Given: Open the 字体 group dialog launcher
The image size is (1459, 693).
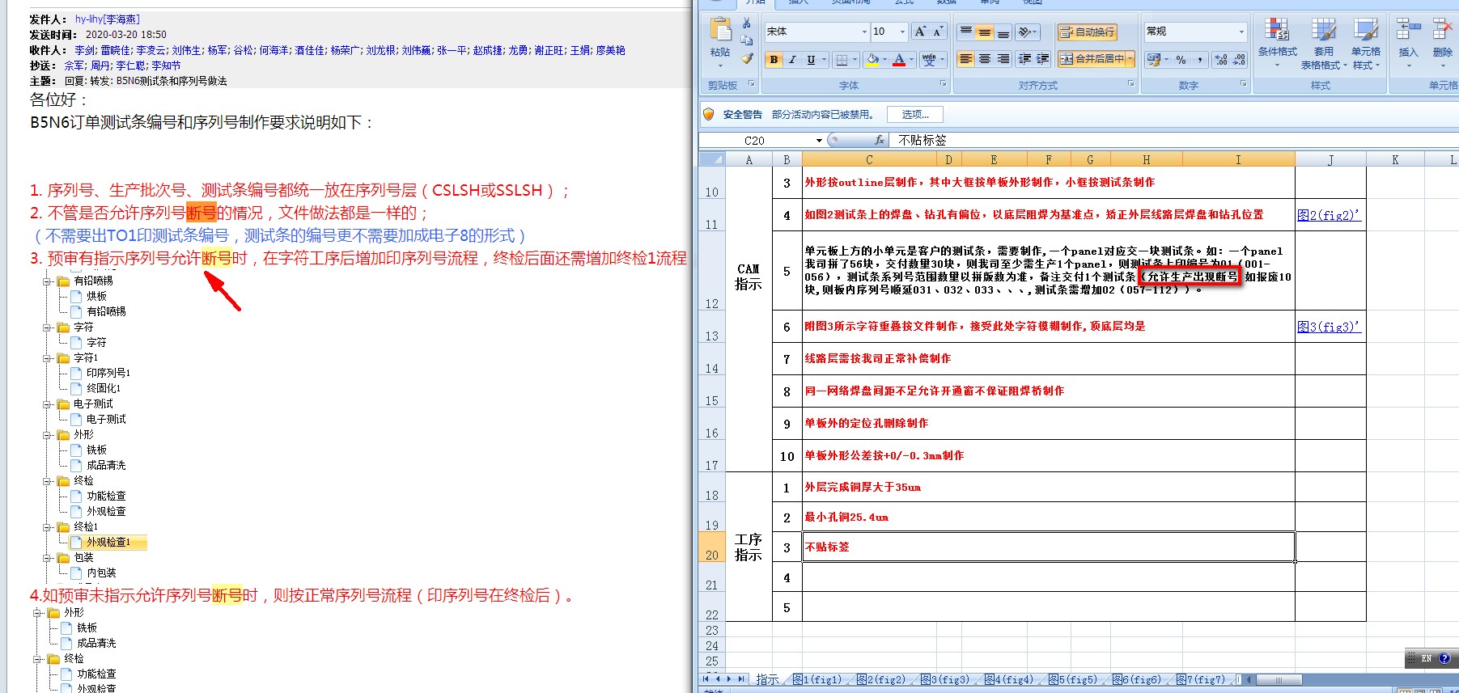Looking at the screenshot, I should 943,84.
